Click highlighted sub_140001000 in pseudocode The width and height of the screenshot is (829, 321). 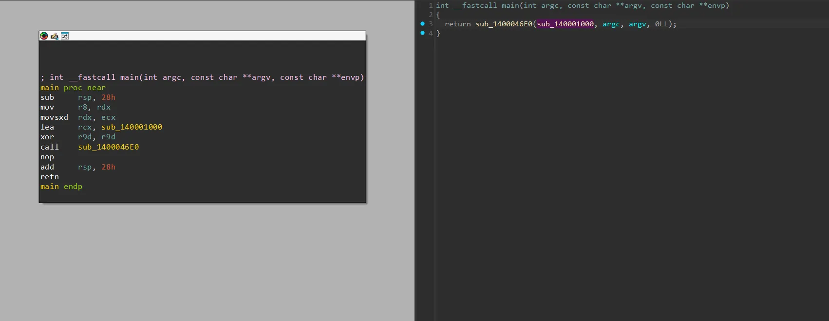(565, 24)
